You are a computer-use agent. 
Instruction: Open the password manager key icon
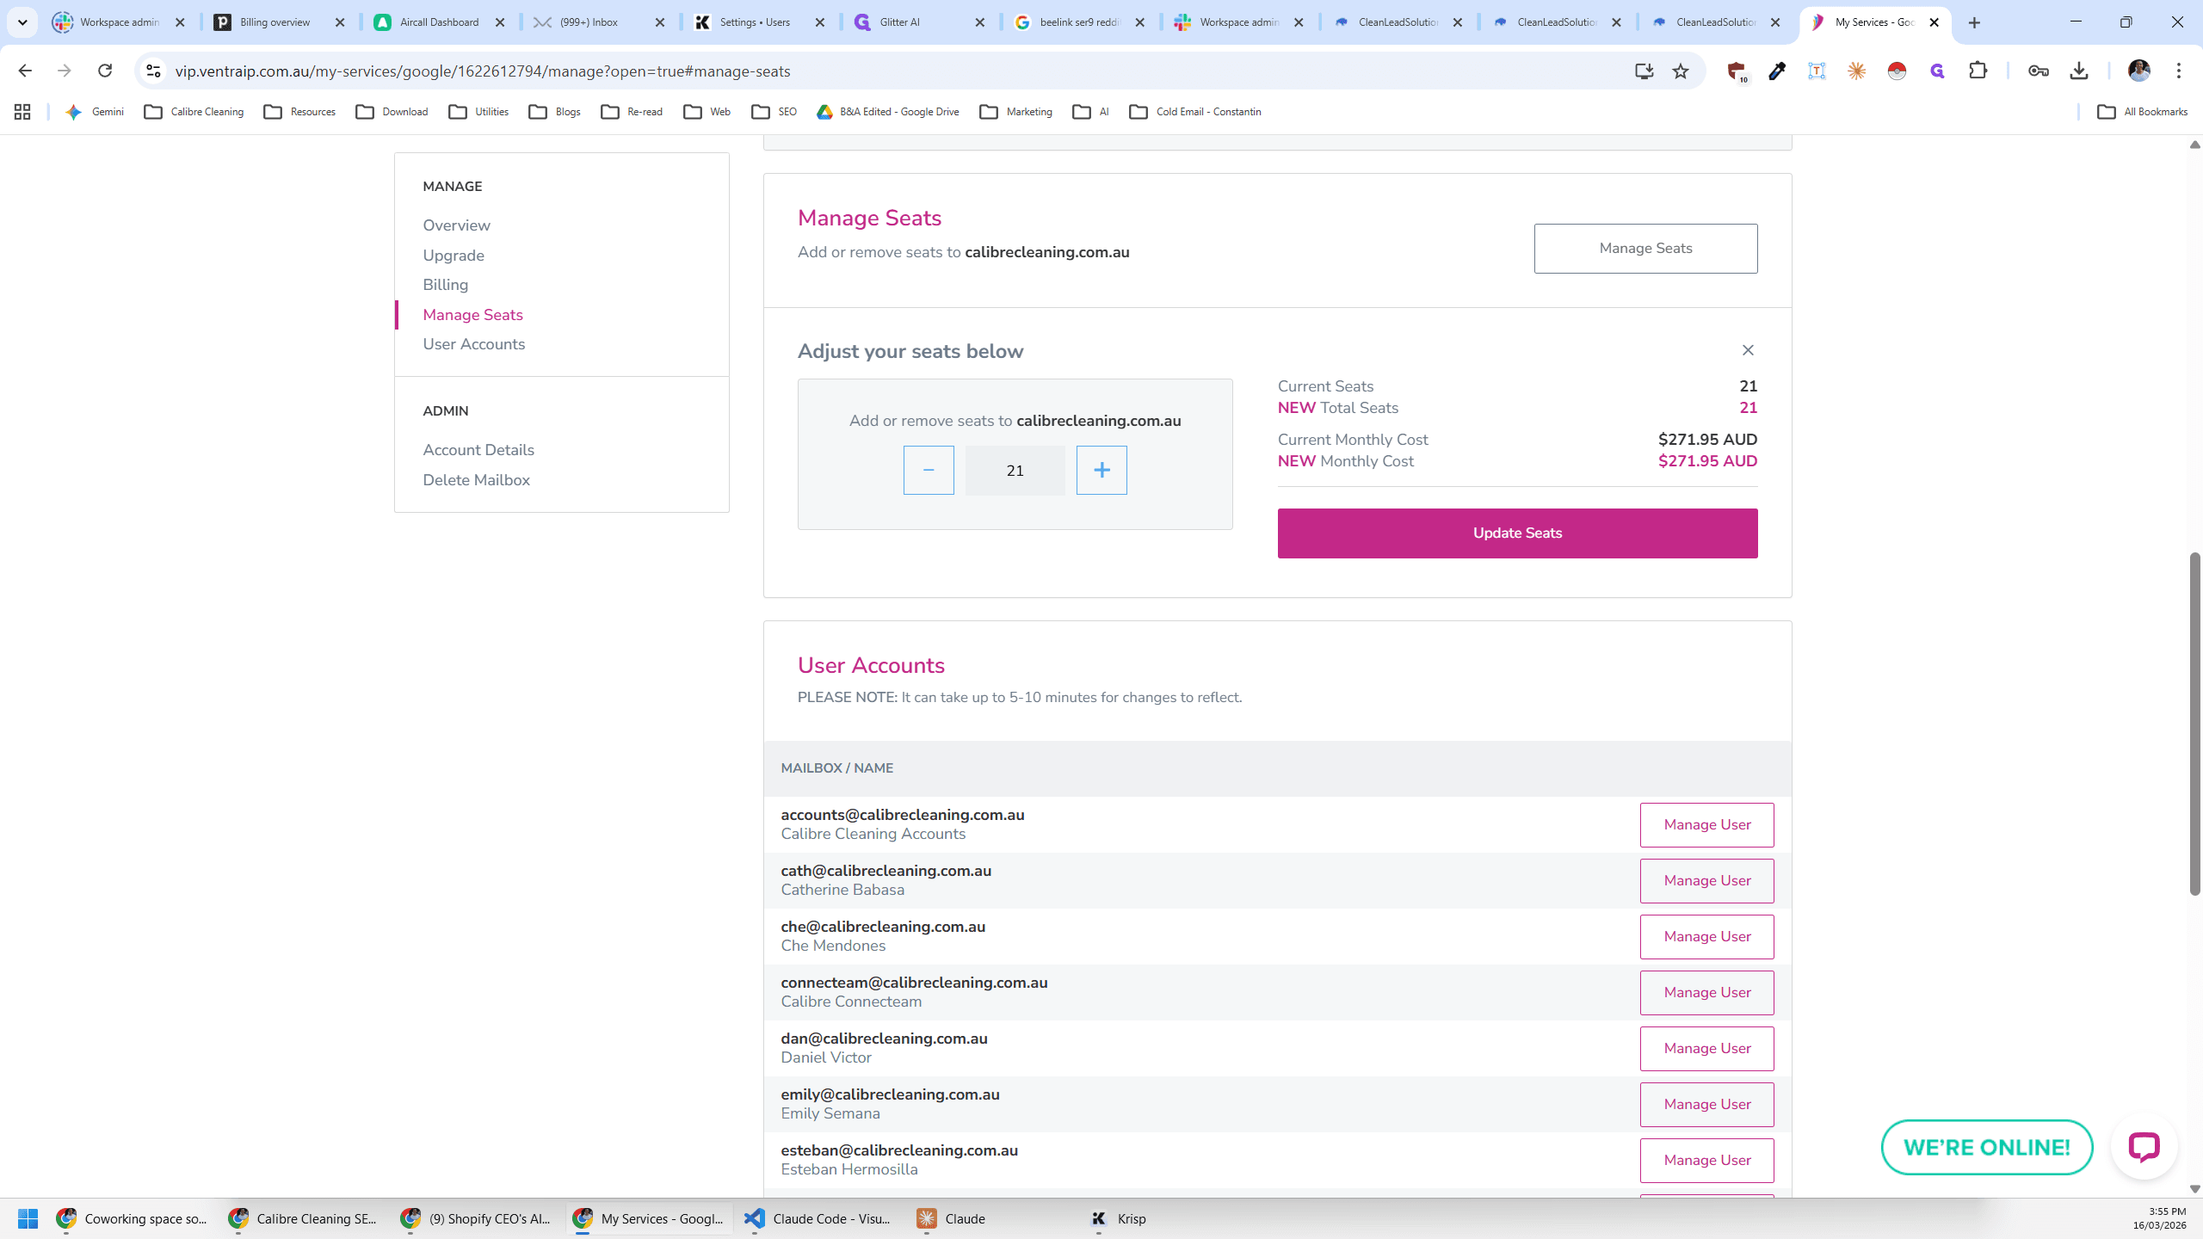tap(2038, 71)
